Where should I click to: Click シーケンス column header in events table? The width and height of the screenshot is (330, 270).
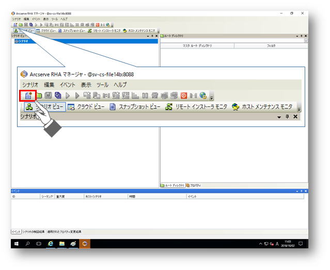click(48, 197)
